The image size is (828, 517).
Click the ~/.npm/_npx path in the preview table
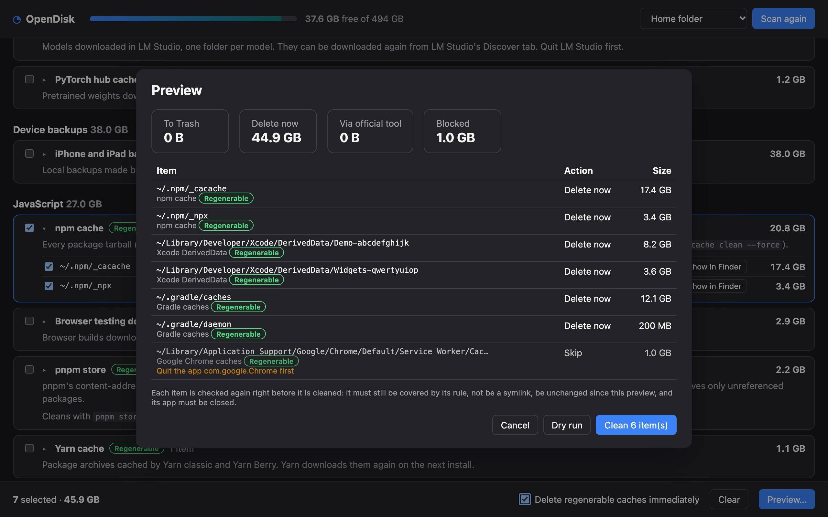(182, 216)
